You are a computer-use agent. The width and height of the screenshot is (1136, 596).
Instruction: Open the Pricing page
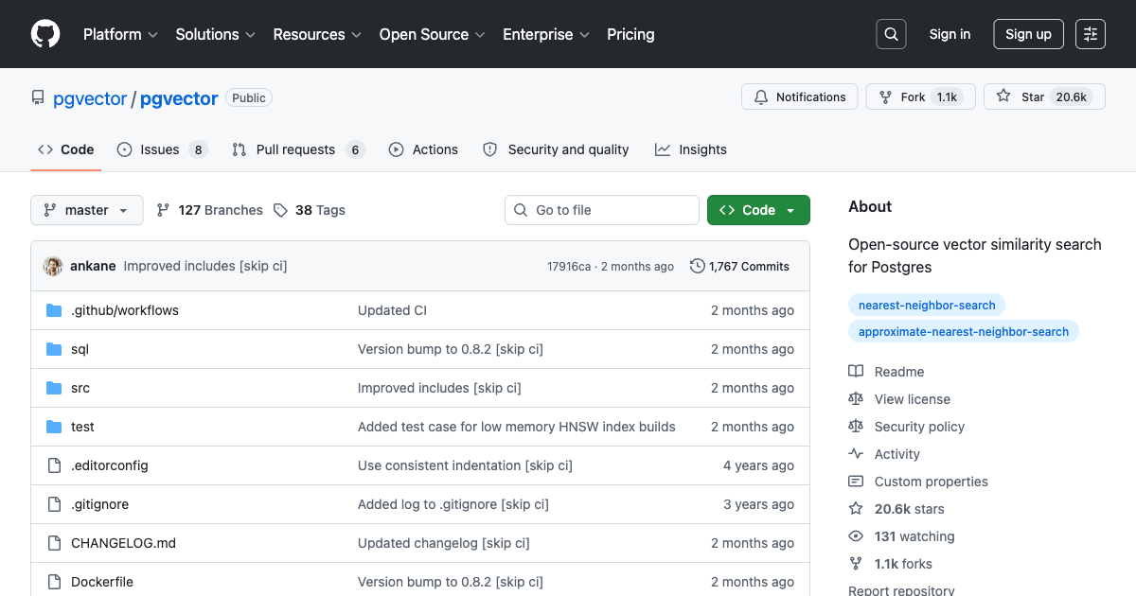(630, 34)
